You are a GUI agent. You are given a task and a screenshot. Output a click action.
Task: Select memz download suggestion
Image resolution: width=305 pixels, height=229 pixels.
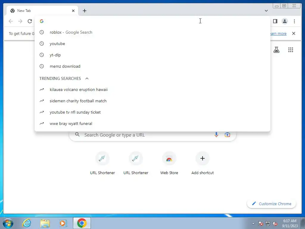point(152,66)
